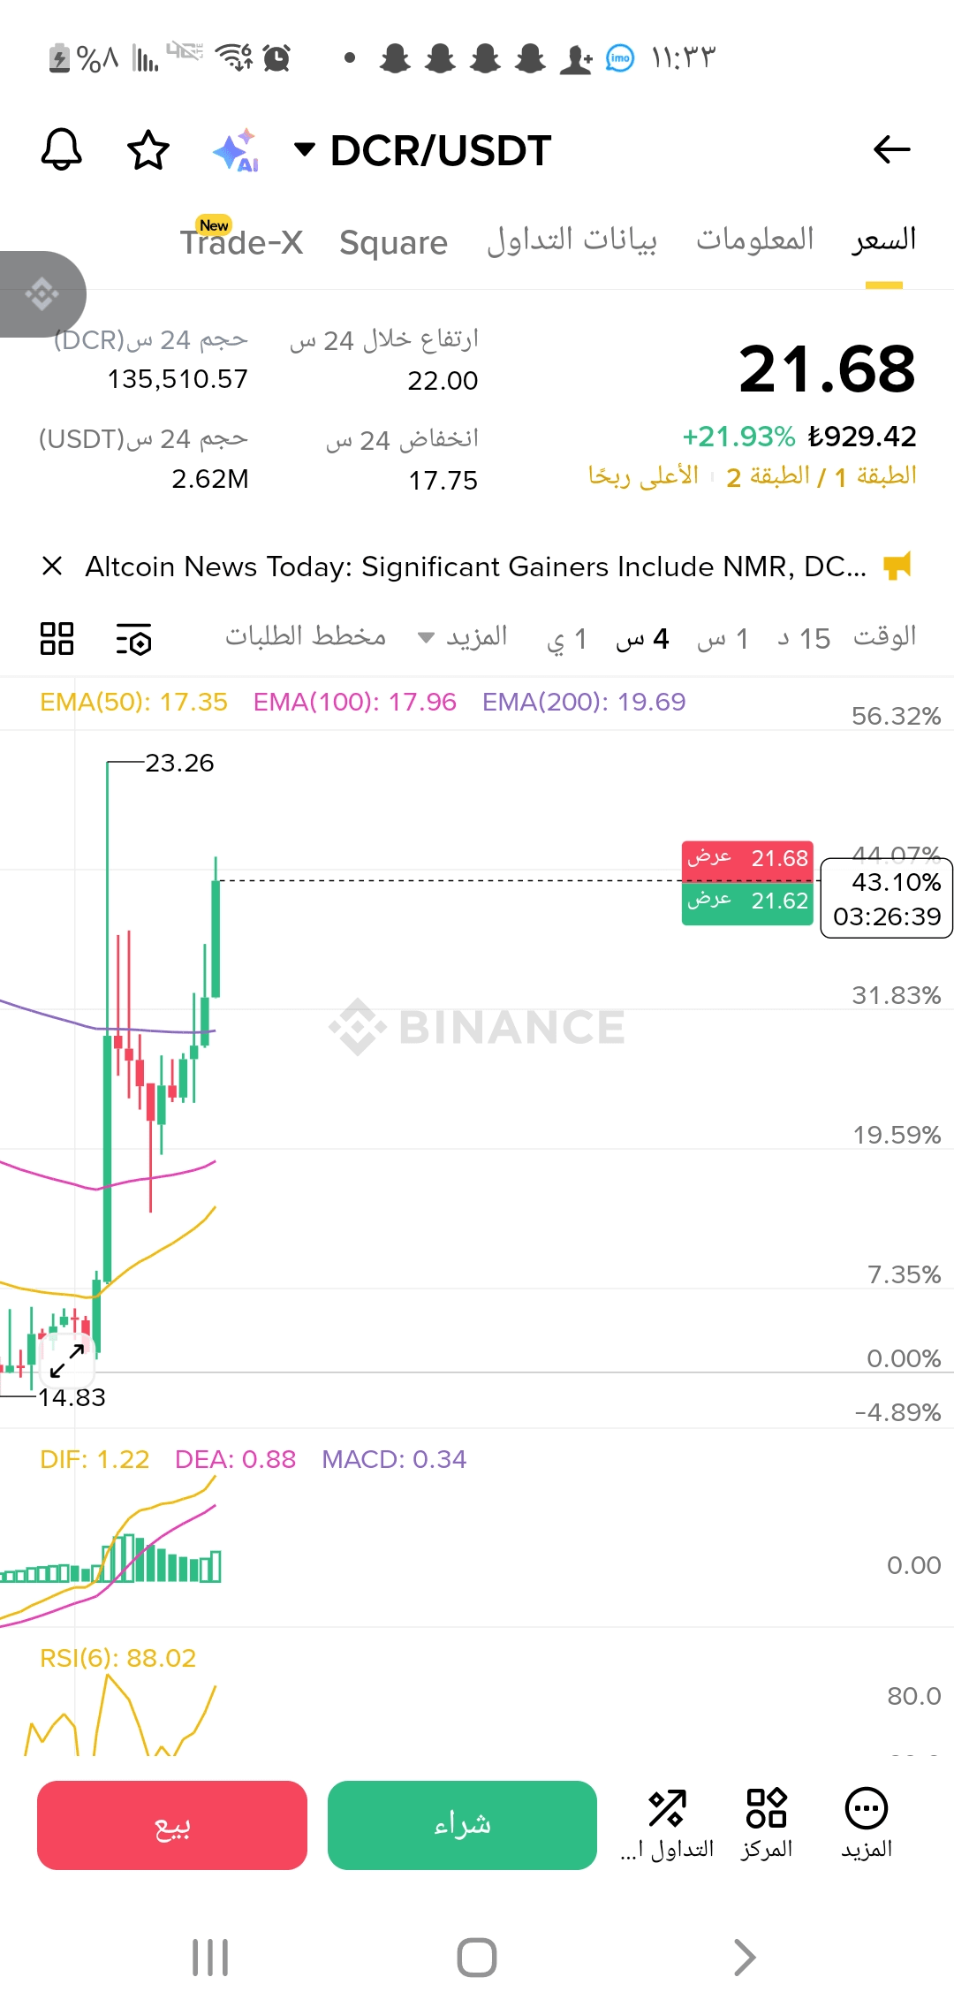
Task: Tap the EMA(100) indicator label
Action: click(354, 702)
